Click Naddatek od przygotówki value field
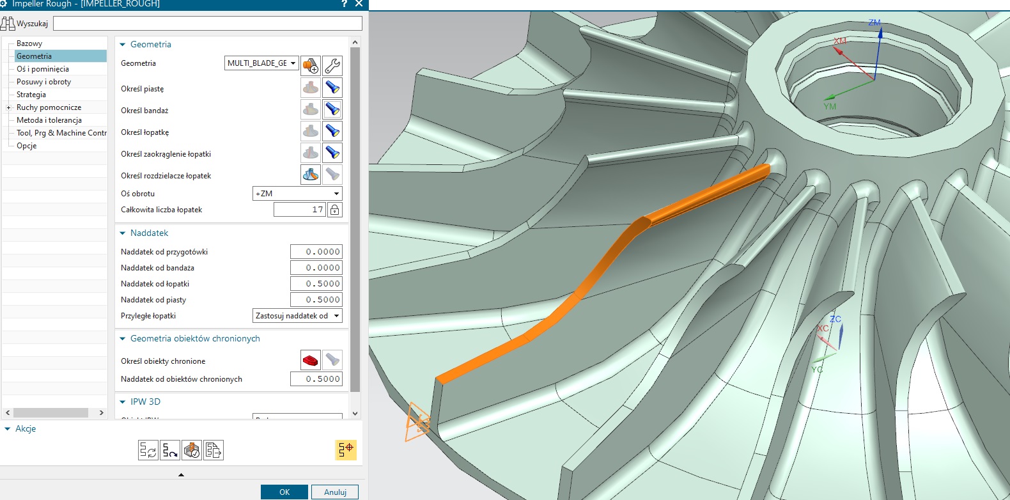This screenshot has height=500, width=1010. [x=316, y=251]
